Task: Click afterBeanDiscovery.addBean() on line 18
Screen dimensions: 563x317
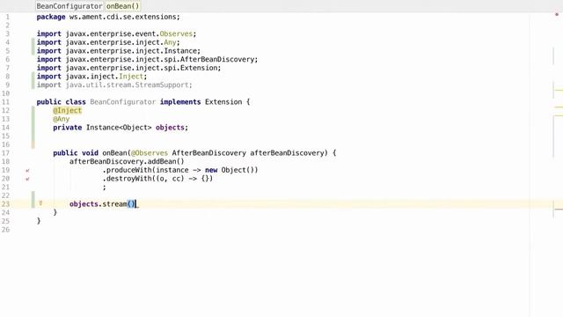Action: 127,162
